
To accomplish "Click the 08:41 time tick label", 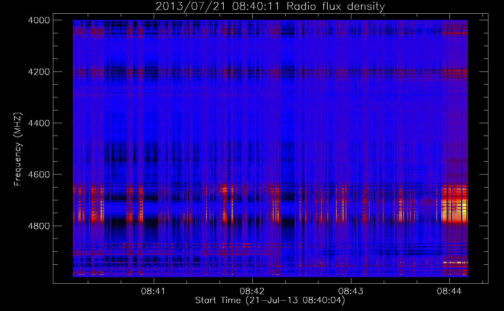I will tap(153, 291).
